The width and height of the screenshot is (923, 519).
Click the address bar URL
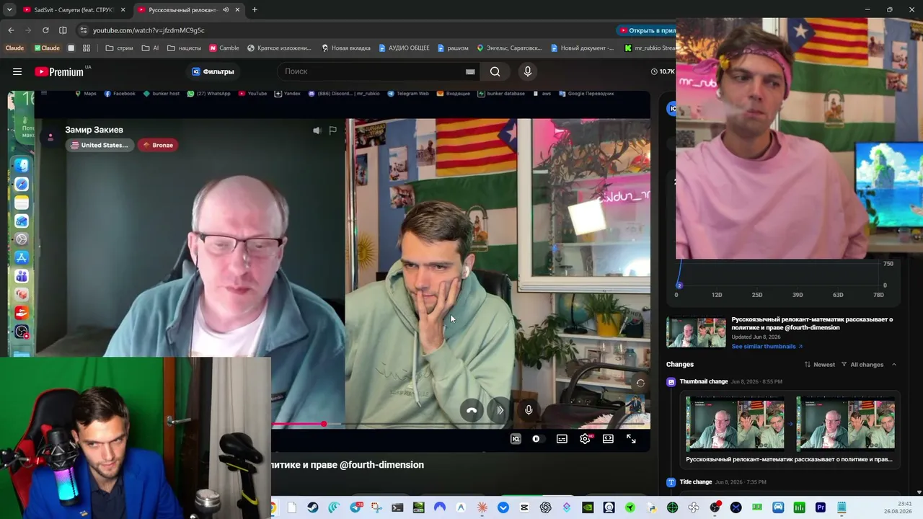coord(149,30)
